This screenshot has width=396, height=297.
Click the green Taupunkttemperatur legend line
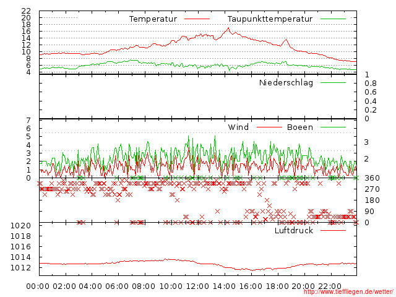pyautogui.click(x=333, y=19)
